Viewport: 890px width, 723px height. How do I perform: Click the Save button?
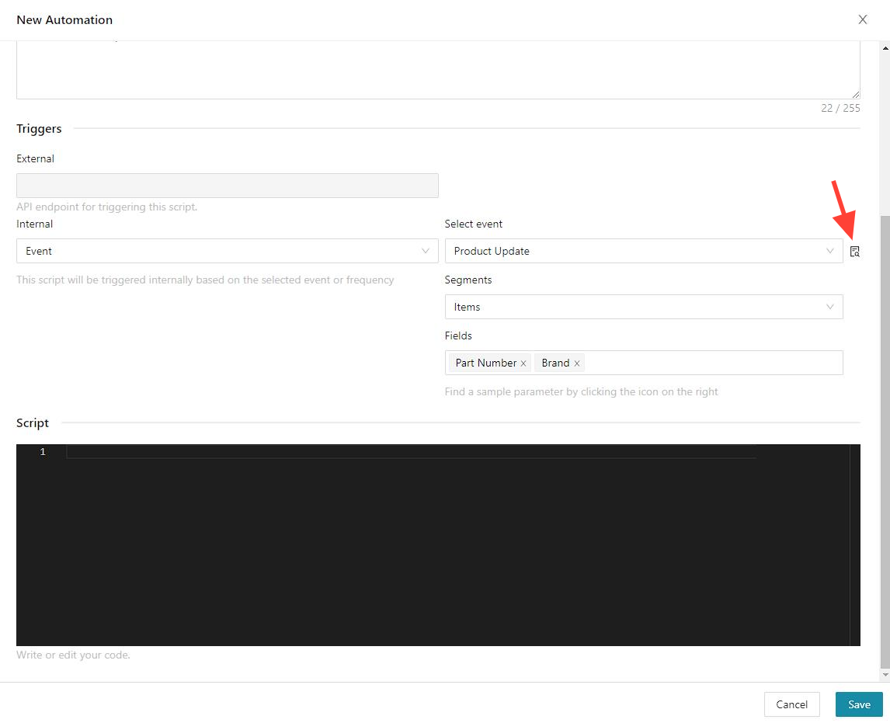[x=859, y=704]
